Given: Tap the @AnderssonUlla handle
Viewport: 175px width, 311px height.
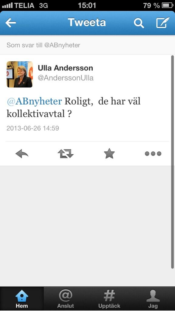Looking at the screenshot, I should point(66,78).
